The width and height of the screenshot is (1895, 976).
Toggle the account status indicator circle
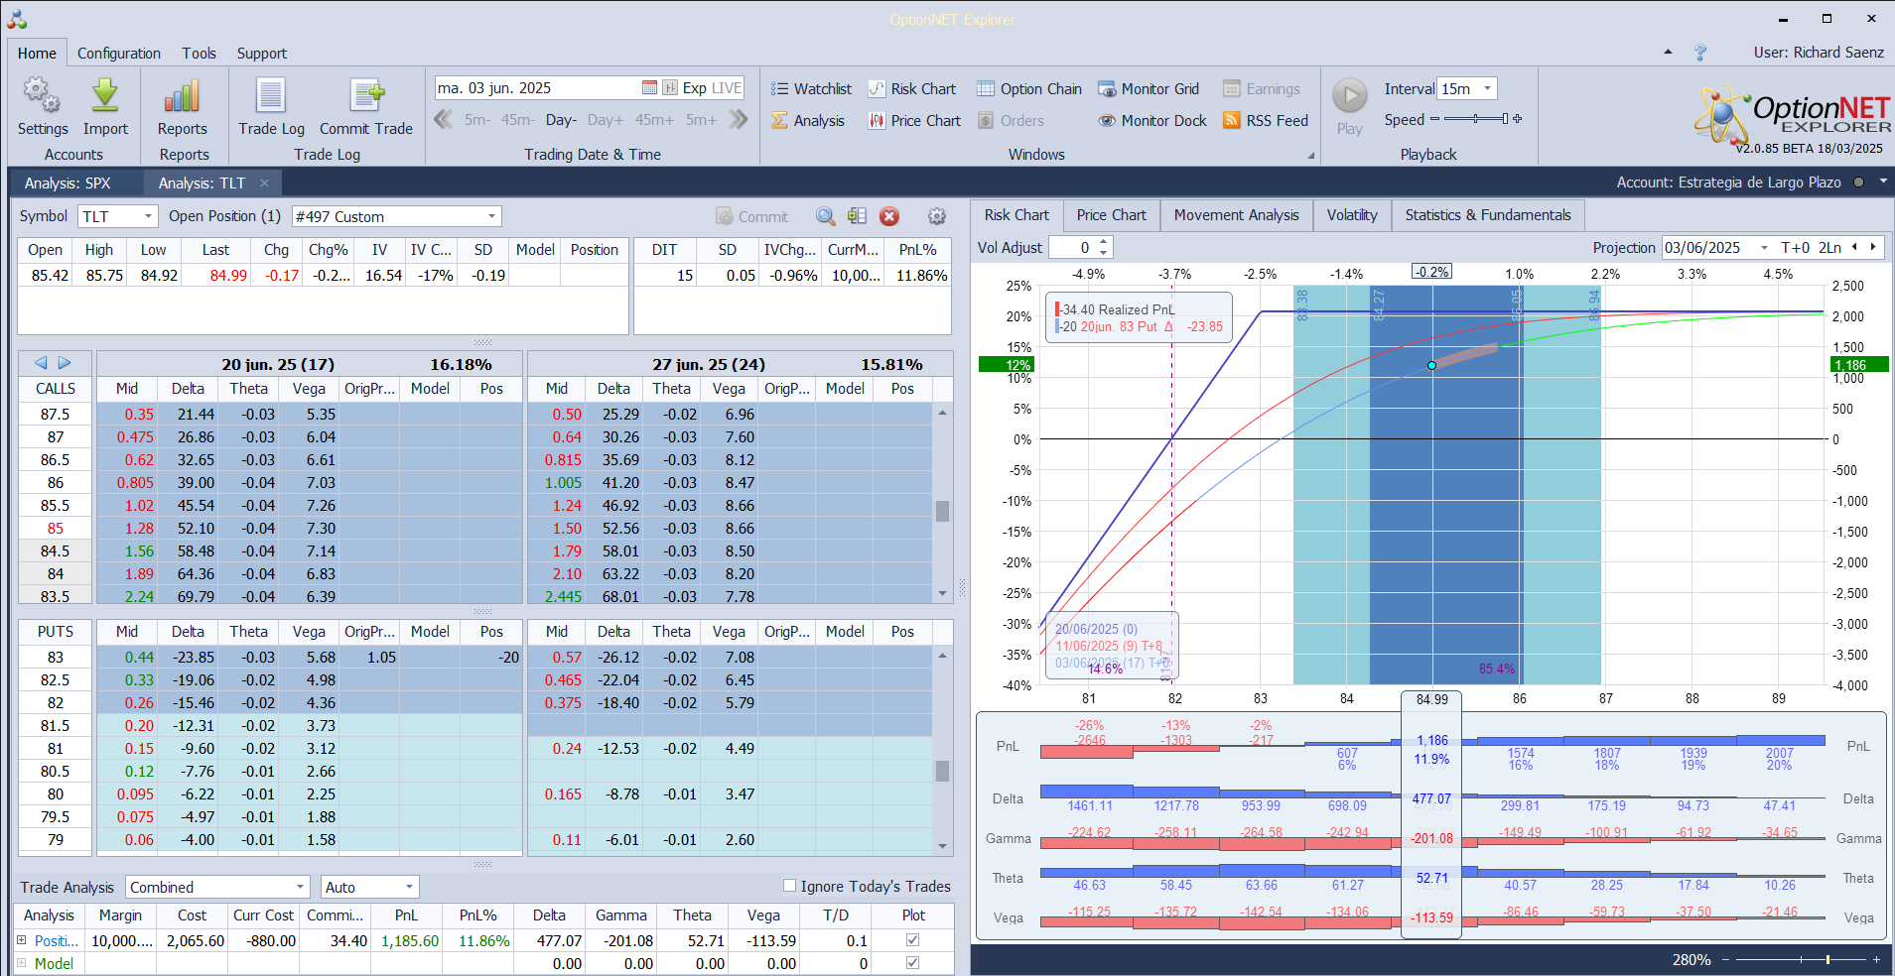(x=1858, y=183)
